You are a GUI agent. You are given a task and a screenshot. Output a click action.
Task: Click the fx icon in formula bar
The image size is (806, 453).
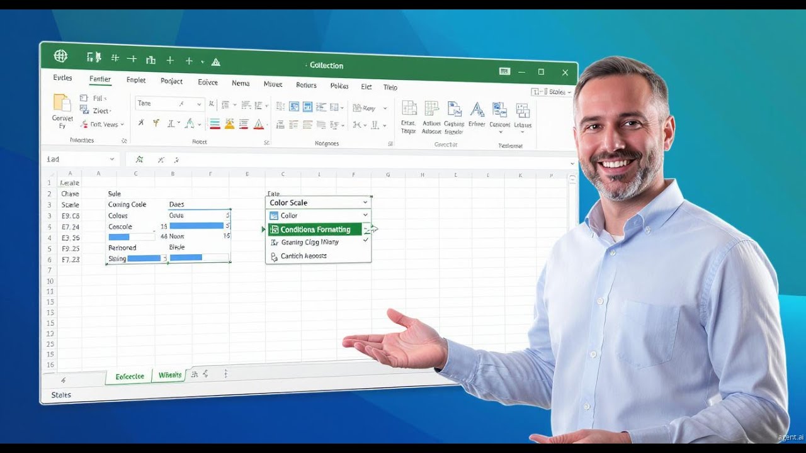[x=139, y=160]
